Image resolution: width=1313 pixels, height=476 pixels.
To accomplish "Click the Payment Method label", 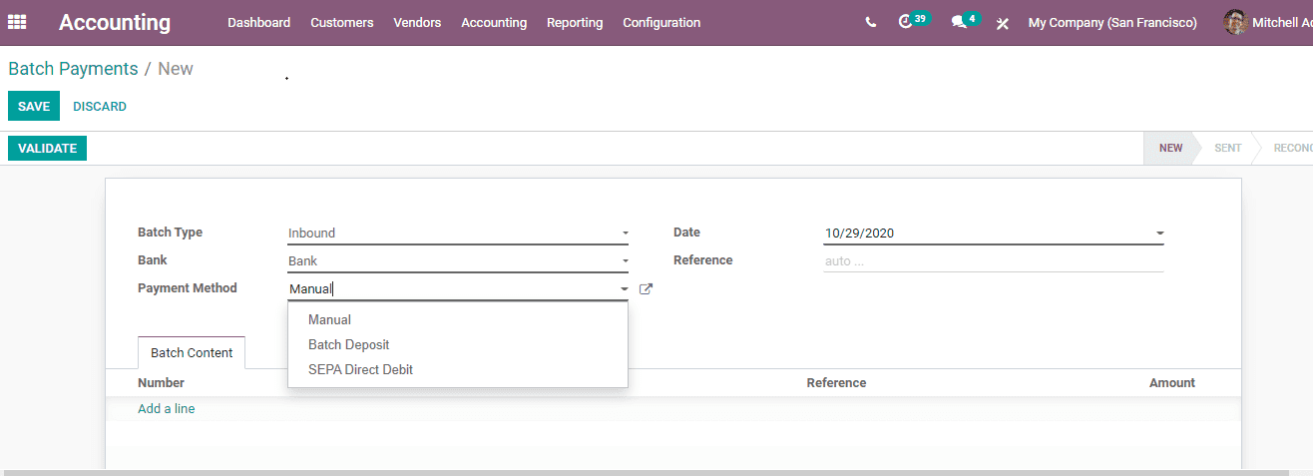I will [188, 288].
